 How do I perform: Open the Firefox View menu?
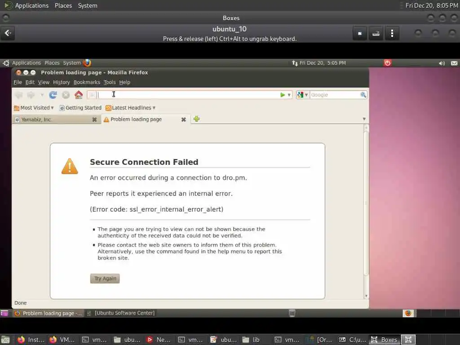pyautogui.click(x=44, y=82)
